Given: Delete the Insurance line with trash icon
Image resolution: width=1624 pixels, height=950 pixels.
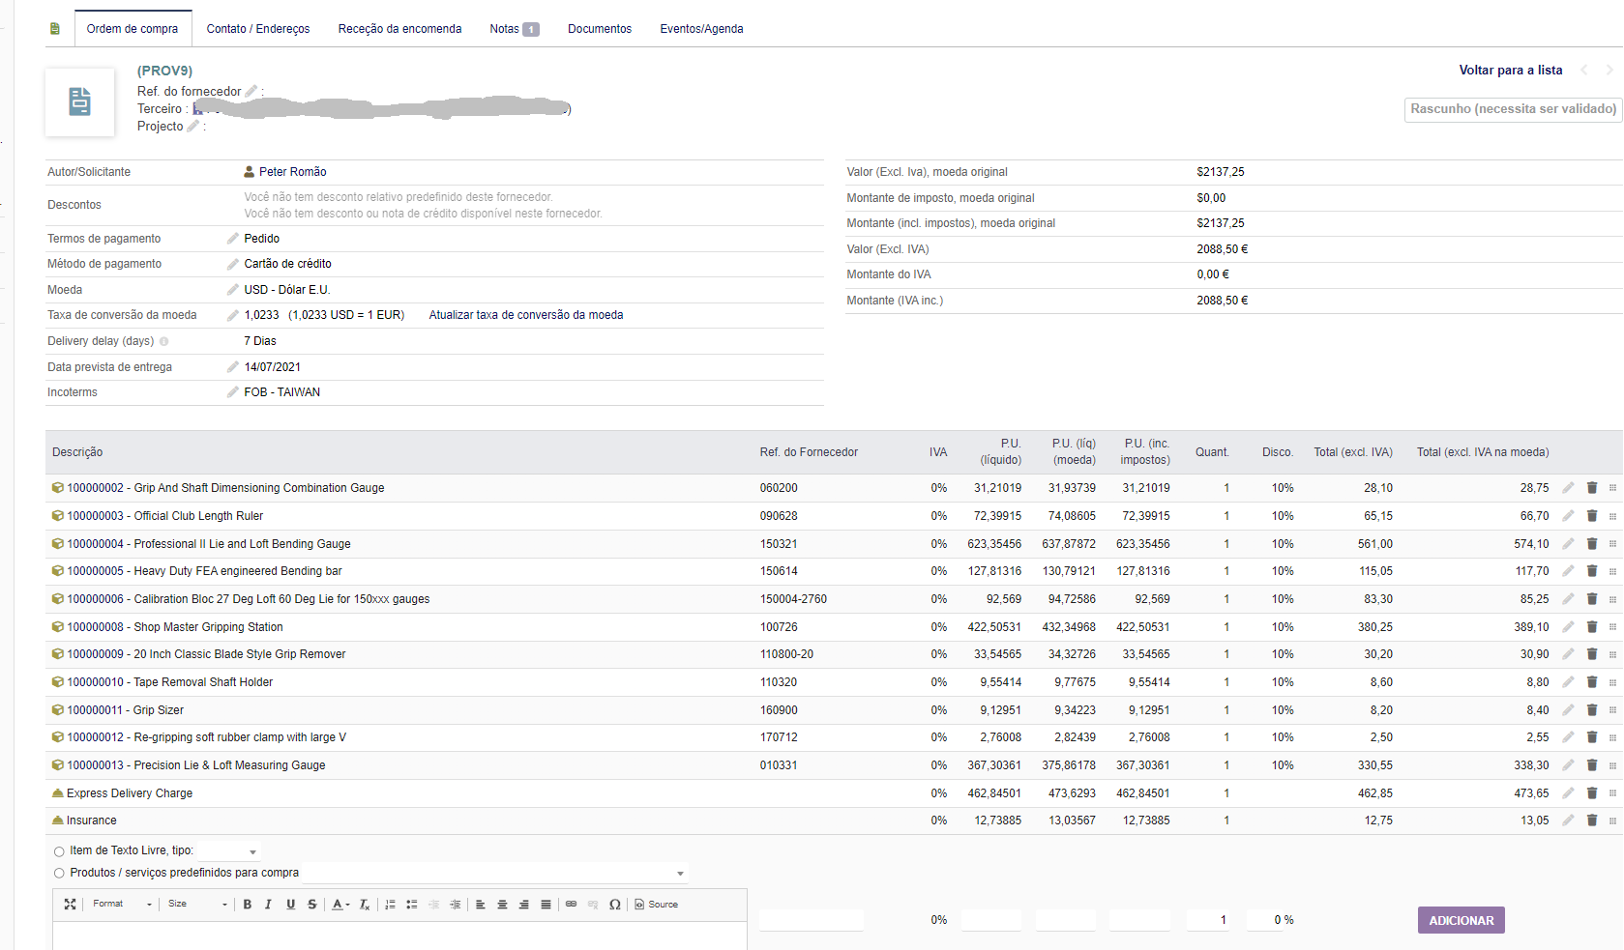Looking at the screenshot, I should click(1592, 820).
